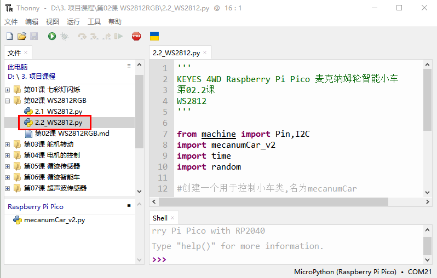Open the 运行 menu
The image size is (437, 278).
[73, 21]
